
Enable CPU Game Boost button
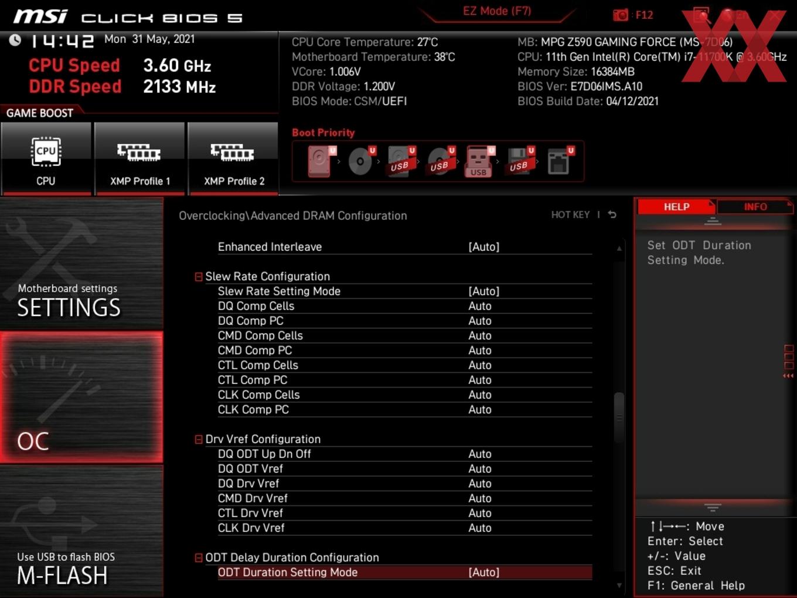tap(46, 158)
